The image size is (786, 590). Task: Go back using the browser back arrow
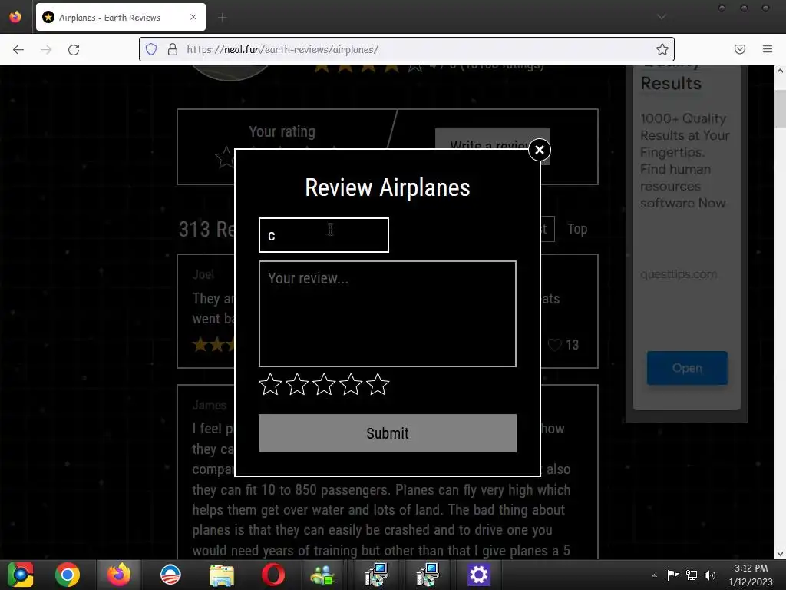pos(18,49)
